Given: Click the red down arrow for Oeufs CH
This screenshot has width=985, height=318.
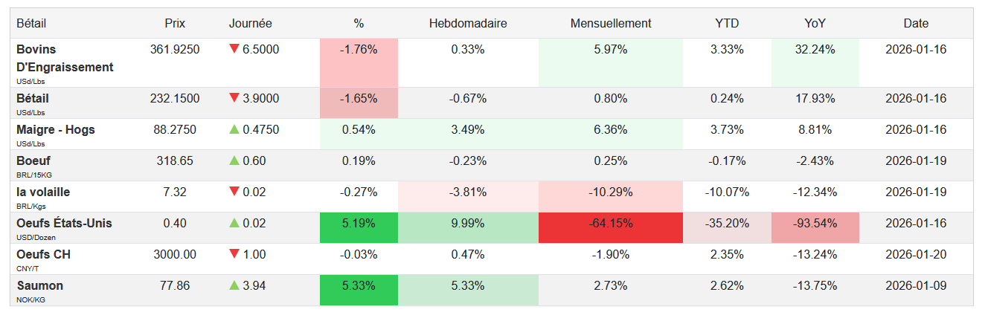Looking at the screenshot, I should [234, 254].
